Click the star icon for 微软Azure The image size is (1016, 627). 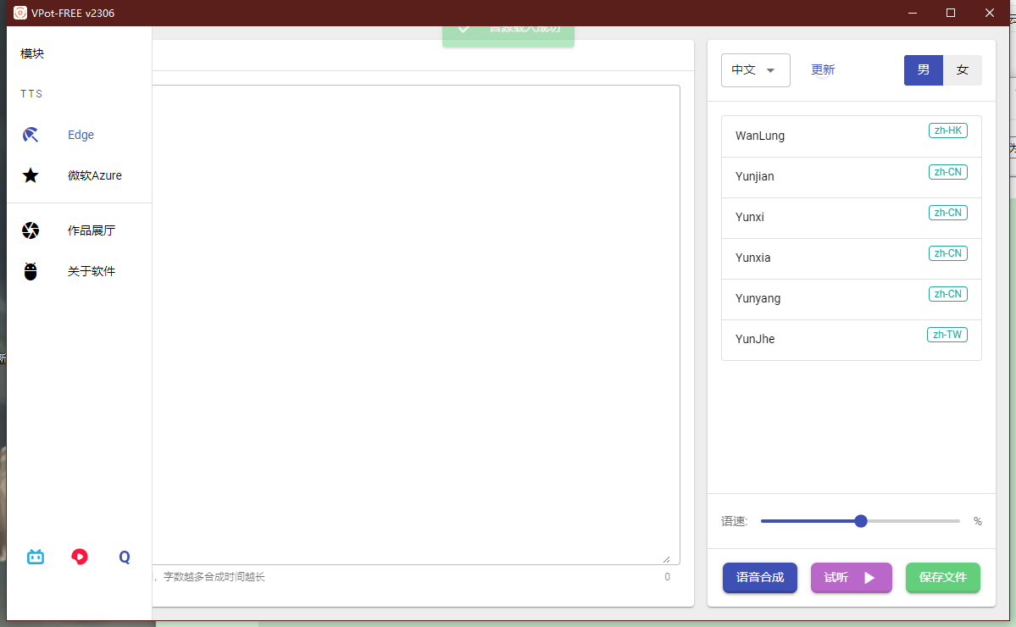pos(31,175)
